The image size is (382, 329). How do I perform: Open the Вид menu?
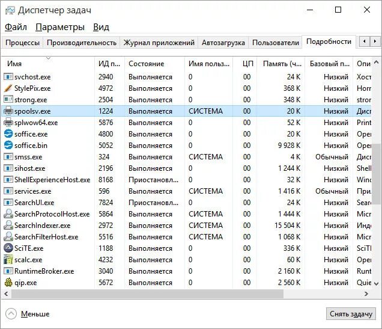tap(101, 27)
